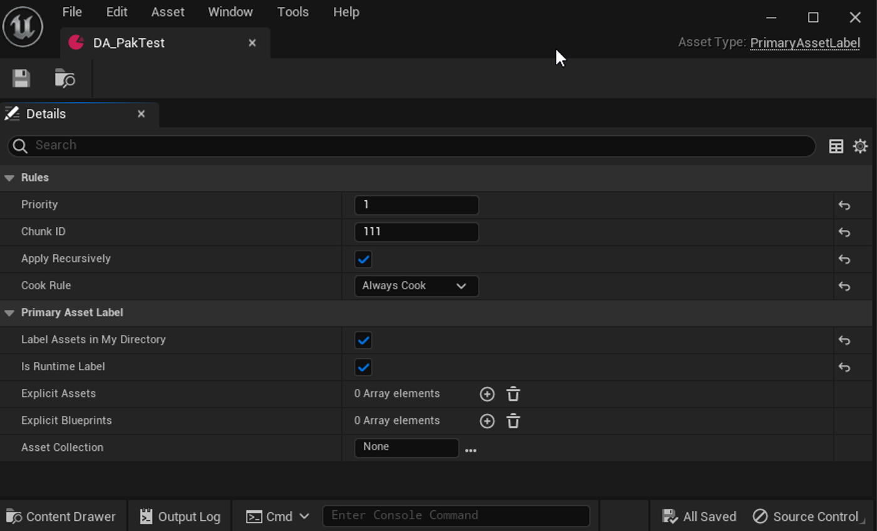Open the Tools menu
This screenshot has width=877, height=531.
click(x=293, y=12)
